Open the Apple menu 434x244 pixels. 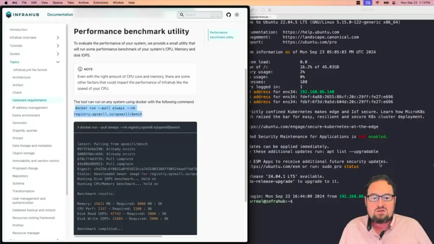point(6,3)
